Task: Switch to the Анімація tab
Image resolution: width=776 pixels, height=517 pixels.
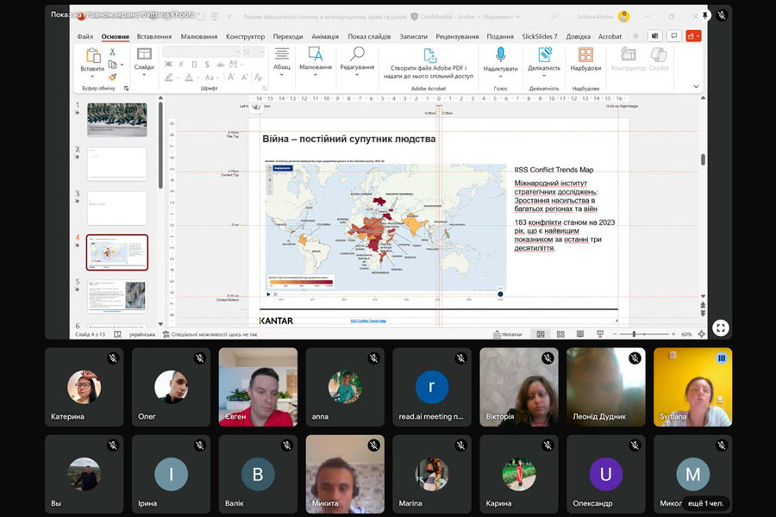Action: point(325,36)
